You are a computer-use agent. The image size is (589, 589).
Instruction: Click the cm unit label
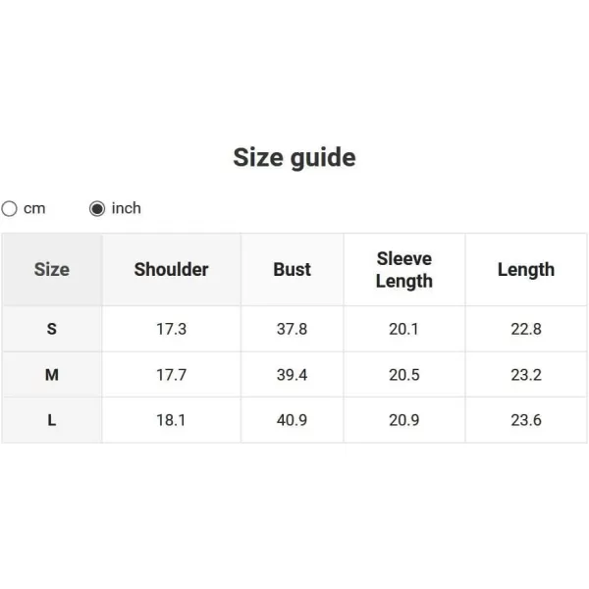[x=34, y=208]
